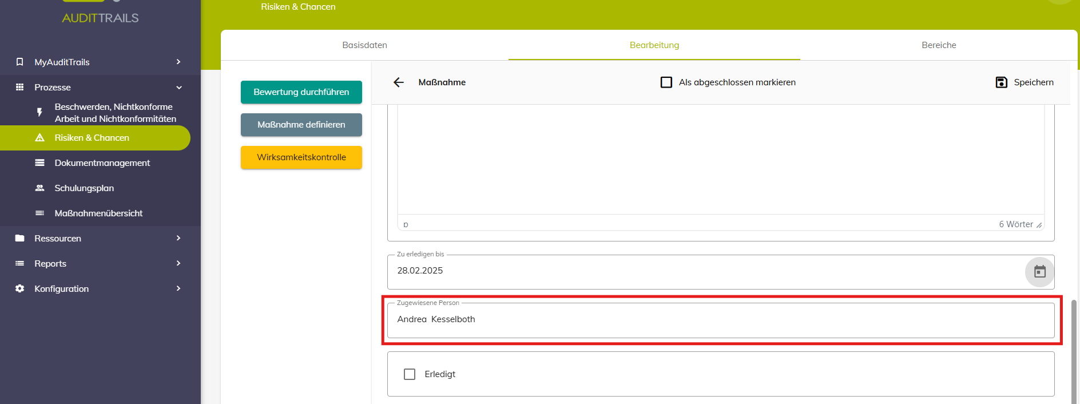Click the Zugewiesene Person field

click(721, 320)
